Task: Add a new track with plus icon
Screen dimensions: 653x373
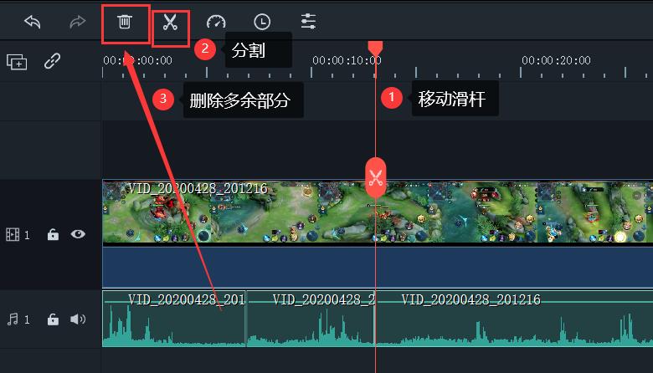Action: pos(17,62)
